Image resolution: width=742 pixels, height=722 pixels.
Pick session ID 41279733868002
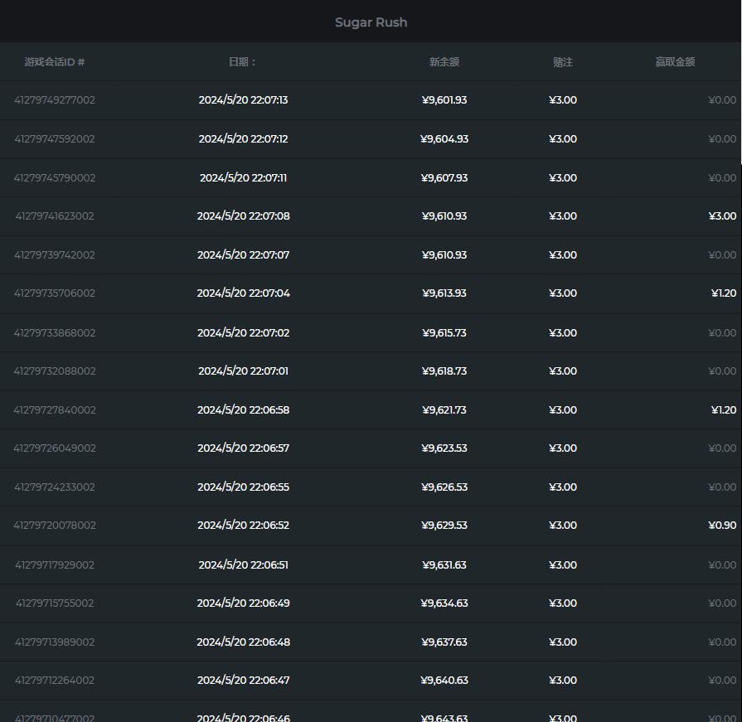click(55, 333)
